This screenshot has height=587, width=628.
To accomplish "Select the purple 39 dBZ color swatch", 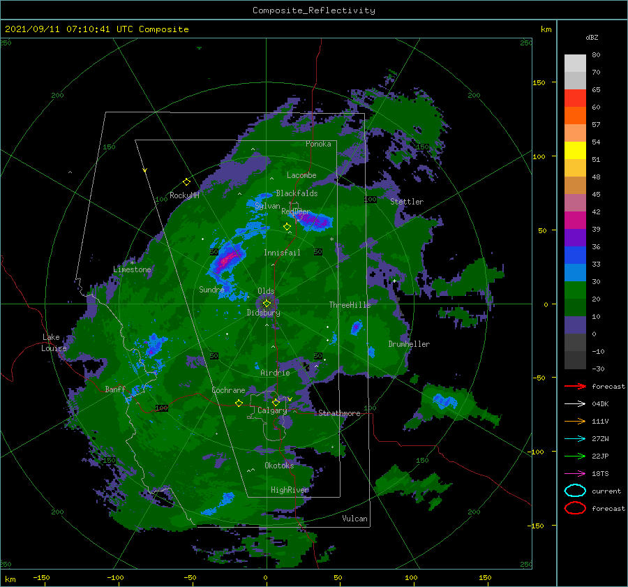I will (575, 238).
